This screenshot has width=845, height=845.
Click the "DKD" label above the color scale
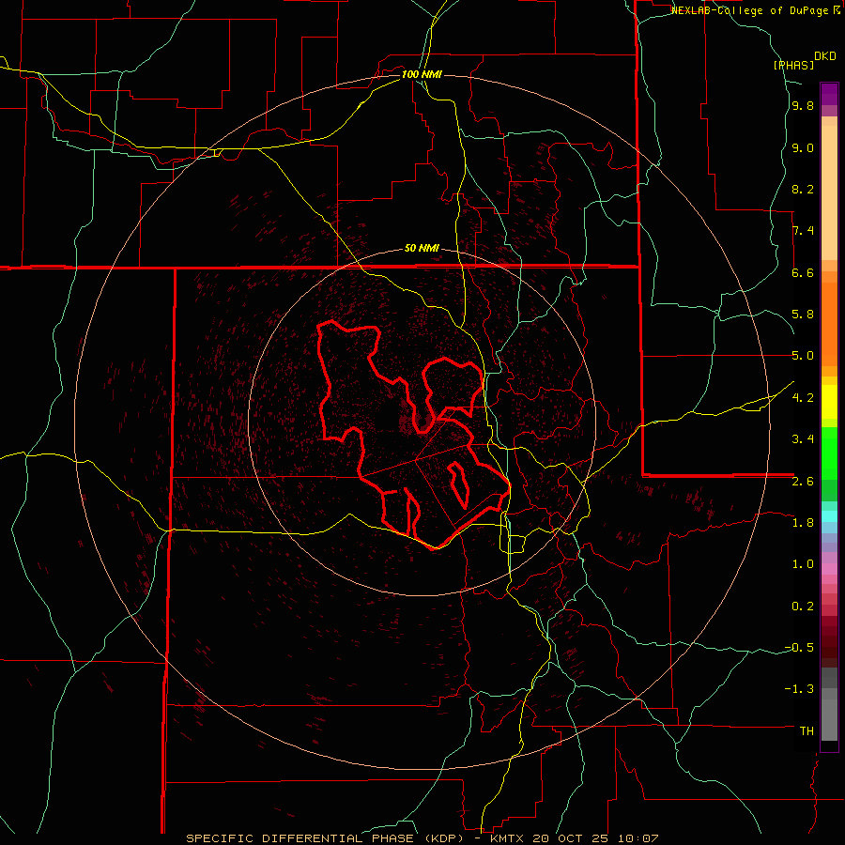pos(825,56)
